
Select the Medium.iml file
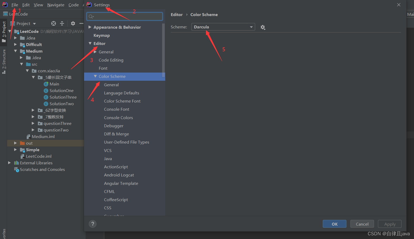43,137
